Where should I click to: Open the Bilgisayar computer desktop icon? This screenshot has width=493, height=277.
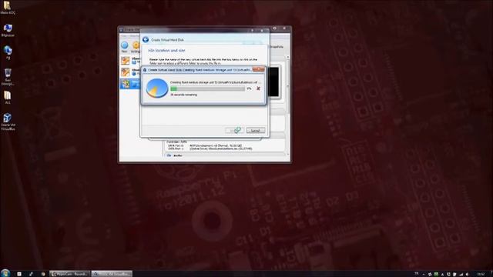click(8, 30)
